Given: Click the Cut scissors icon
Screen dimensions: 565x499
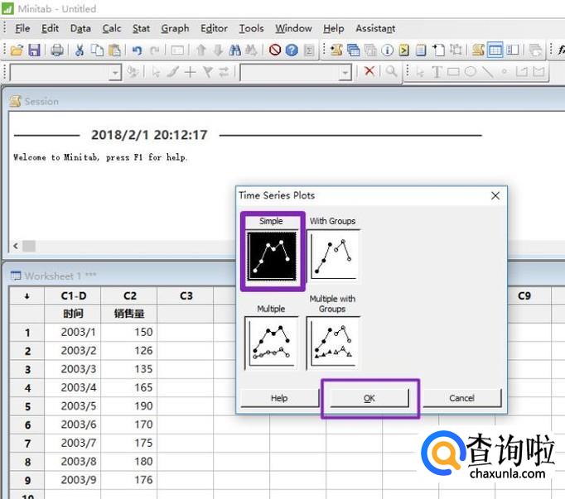Looking at the screenshot, I should click(80, 50).
